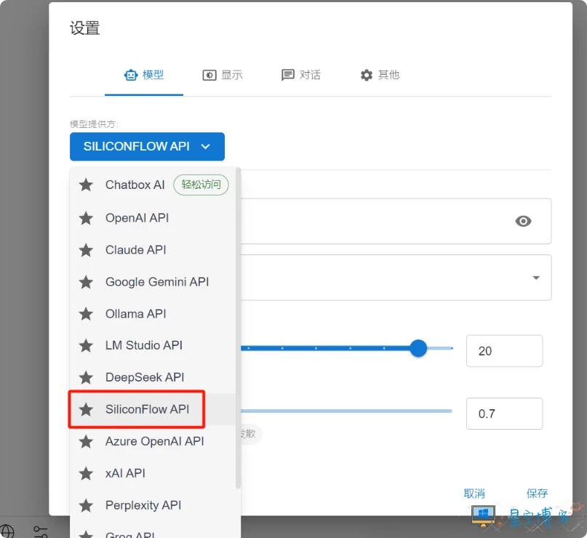The height and width of the screenshot is (538, 587).
Task: Choose Google Gemini API from list
Action: pyautogui.click(x=153, y=281)
